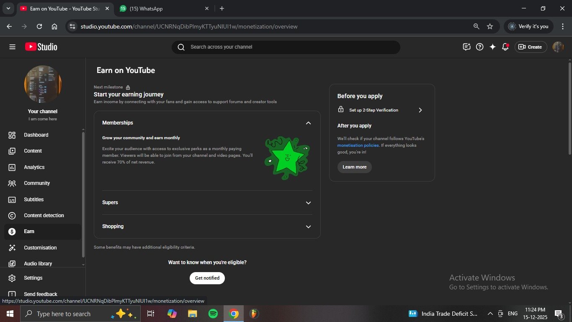This screenshot has width=572, height=322.
Task: Launch Spotify from the taskbar
Action: point(213,314)
